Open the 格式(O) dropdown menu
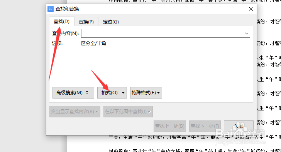The width and height of the screenshot is (281, 152). click(112, 93)
